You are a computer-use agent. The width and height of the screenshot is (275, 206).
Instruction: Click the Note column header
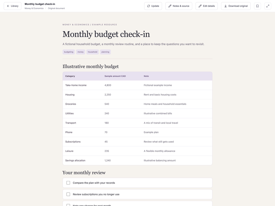[146, 76]
